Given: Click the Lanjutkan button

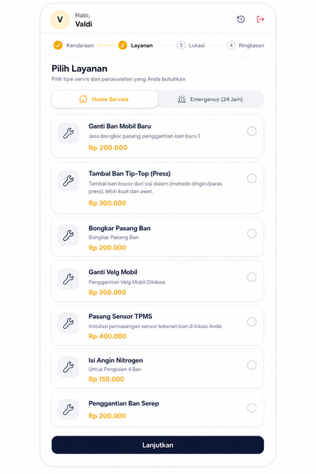Looking at the screenshot, I should pos(157,445).
